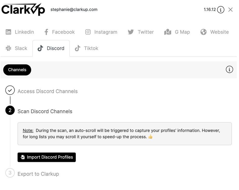Select the Channels pill button
This screenshot has height=190, width=239.
(17, 70)
